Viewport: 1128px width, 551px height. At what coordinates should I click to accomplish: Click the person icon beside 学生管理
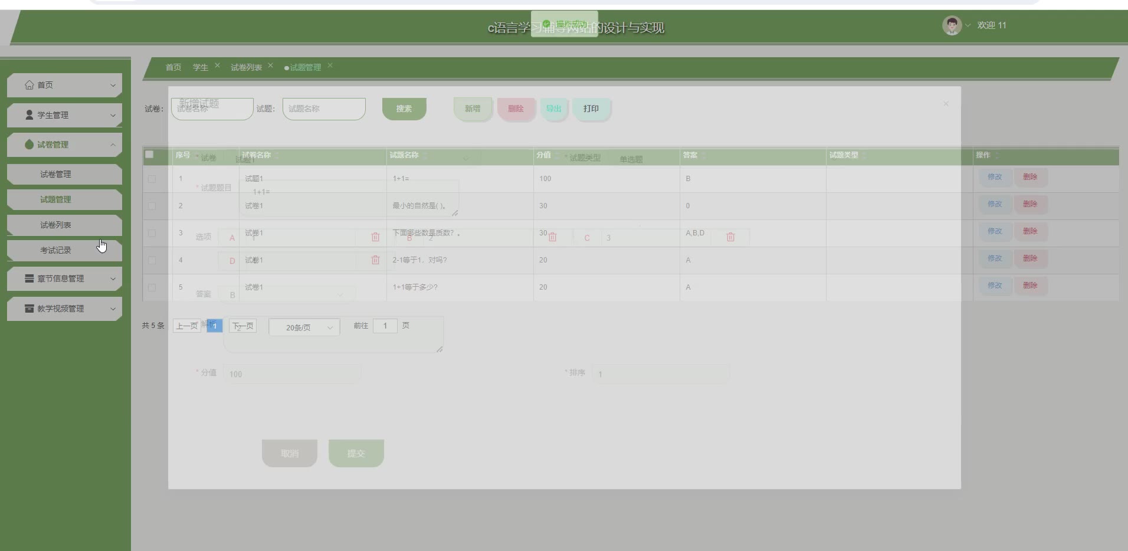[29, 114]
